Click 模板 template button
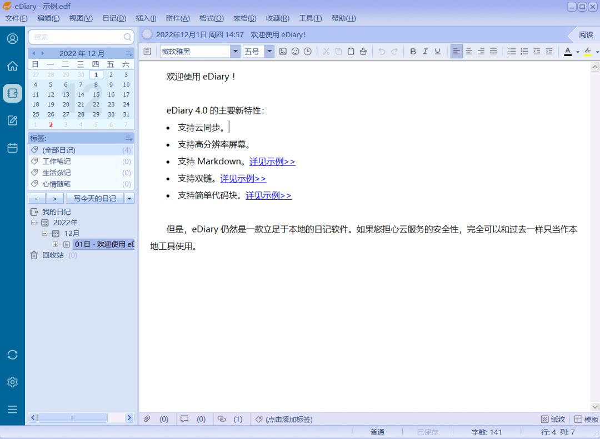The height and width of the screenshot is (439, 600). point(586,419)
